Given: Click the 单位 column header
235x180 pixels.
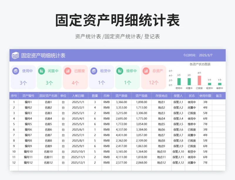Looking at the screenshot, I should (x=63, y=96).
